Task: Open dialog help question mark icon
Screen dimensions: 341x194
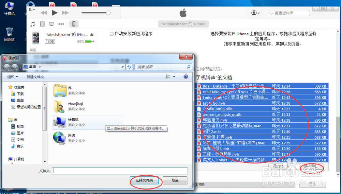Action: click(186, 77)
